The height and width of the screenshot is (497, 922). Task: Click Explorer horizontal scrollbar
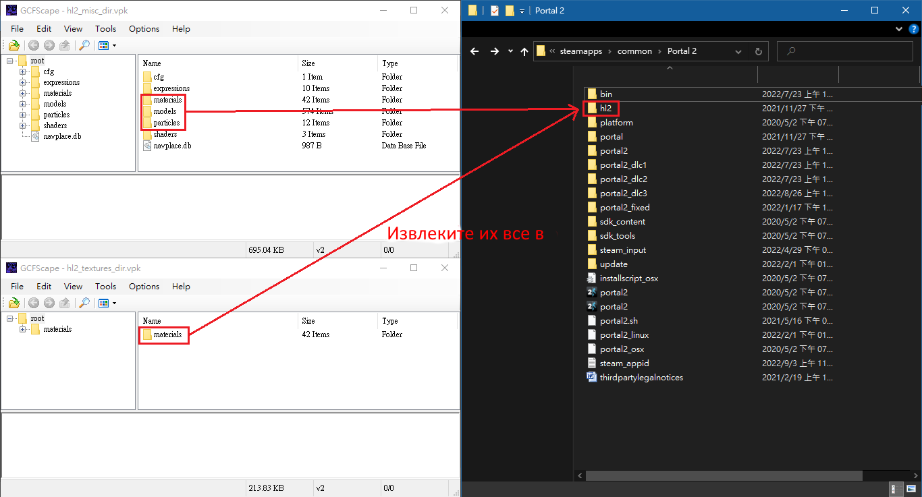(x=723, y=476)
